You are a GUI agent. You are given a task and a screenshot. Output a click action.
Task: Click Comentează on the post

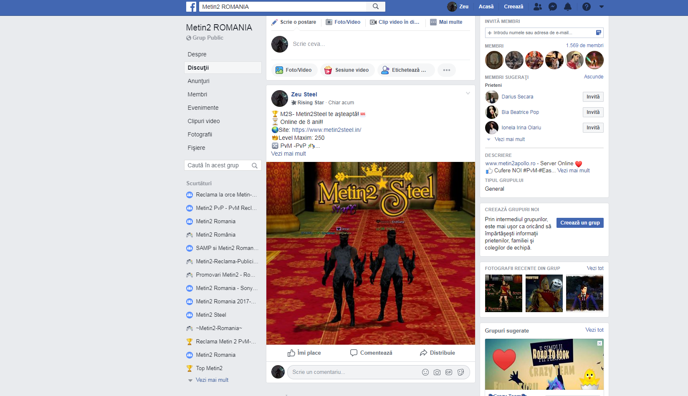click(371, 353)
